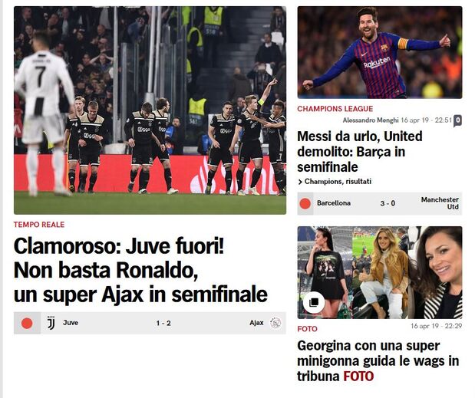Click the red live dot beside Barcellona
The width and height of the screenshot is (475, 398).
pyautogui.click(x=305, y=203)
